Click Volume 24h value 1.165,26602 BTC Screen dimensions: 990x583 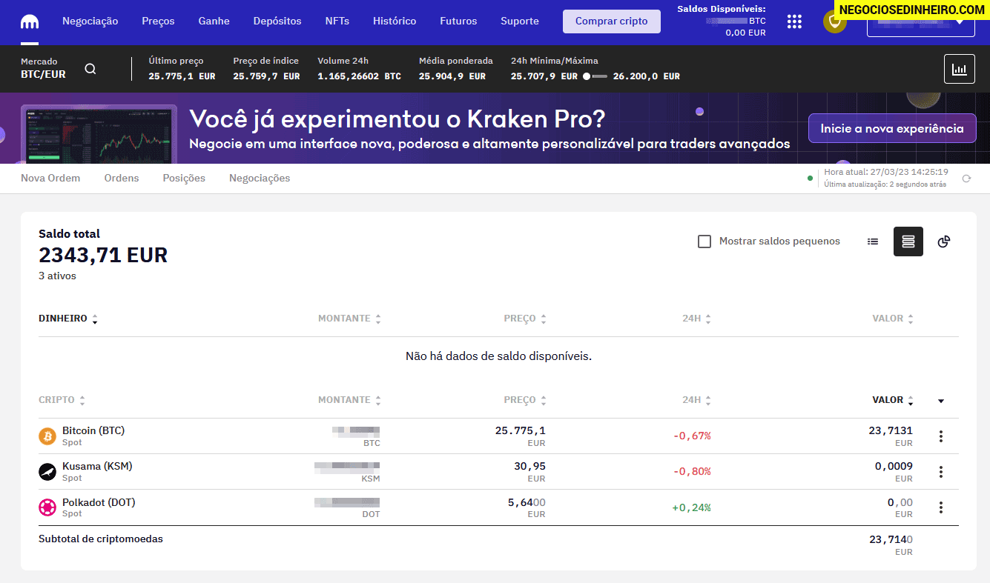[359, 76]
